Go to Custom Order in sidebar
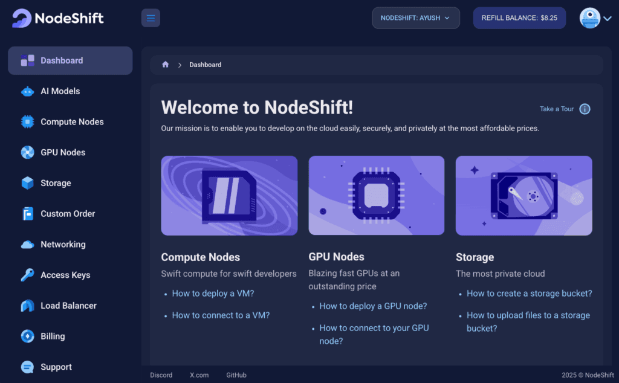619x383 pixels. point(68,214)
